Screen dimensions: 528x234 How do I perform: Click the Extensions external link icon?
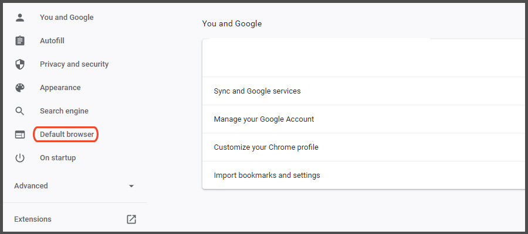[x=131, y=219]
